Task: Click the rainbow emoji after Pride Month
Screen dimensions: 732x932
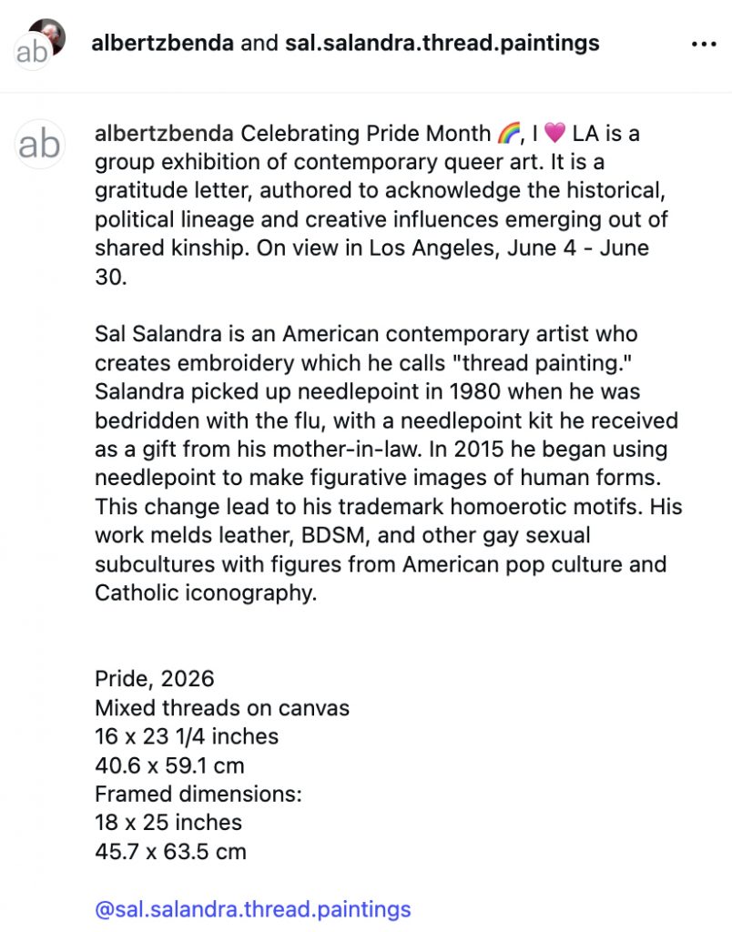Action: tap(508, 133)
